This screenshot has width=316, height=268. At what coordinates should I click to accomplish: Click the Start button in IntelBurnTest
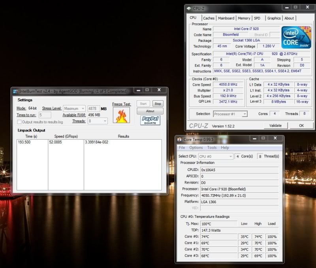[x=143, y=104]
